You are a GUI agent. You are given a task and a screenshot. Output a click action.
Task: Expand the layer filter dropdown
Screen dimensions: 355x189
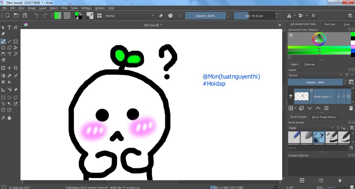coord(349,75)
